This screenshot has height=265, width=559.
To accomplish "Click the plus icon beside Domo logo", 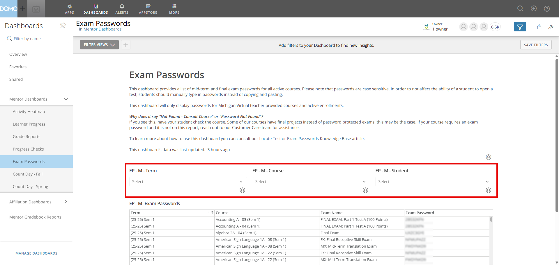I will (x=22, y=9).
